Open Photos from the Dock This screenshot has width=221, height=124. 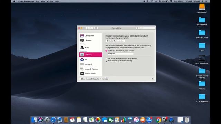click(98, 120)
